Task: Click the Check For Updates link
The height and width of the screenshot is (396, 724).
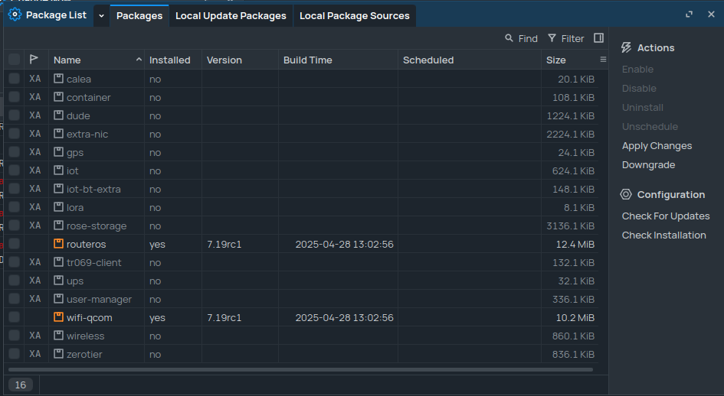Action: pos(666,216)
